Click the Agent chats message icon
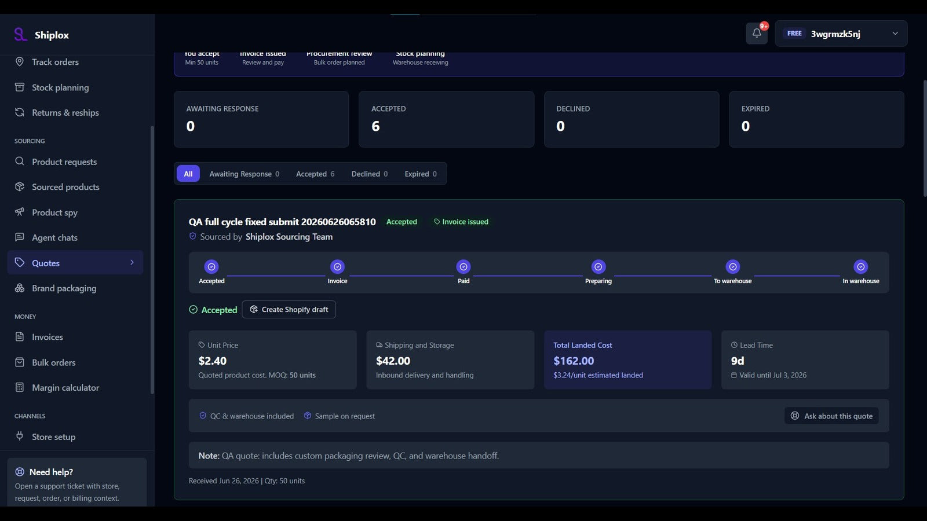Viewport: 927px width, 521px height. coord(20,237)
